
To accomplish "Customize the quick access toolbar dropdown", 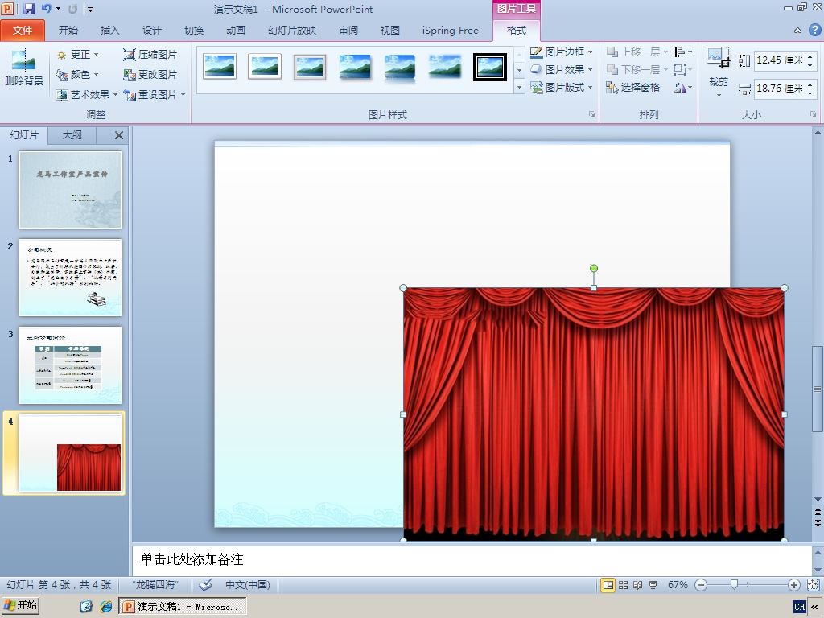I will click(90, 9).
